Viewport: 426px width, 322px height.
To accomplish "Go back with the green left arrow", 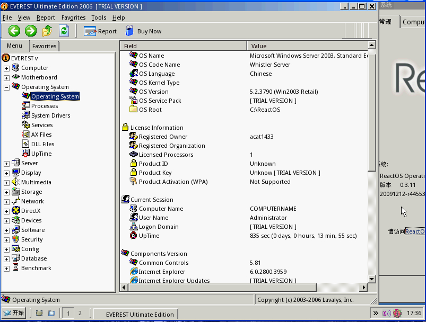I will [14, 31].
